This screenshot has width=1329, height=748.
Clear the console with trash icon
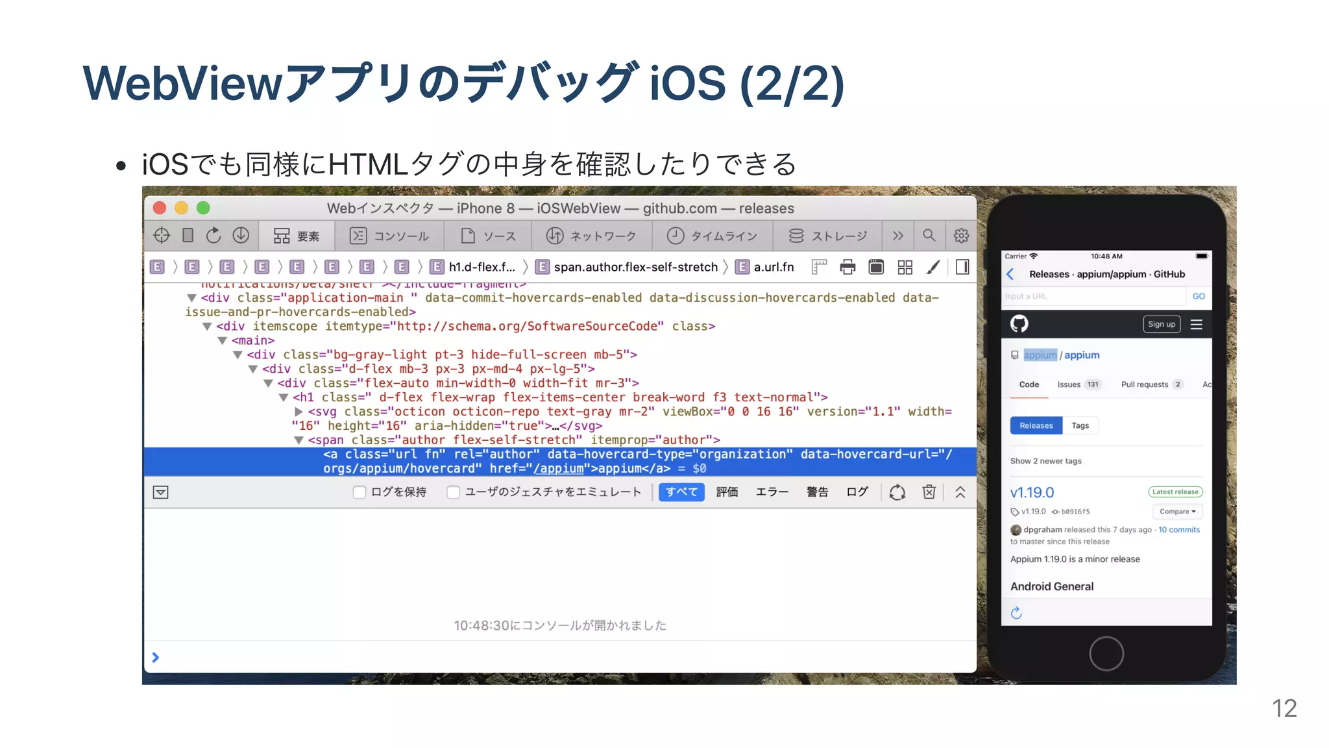929,492
